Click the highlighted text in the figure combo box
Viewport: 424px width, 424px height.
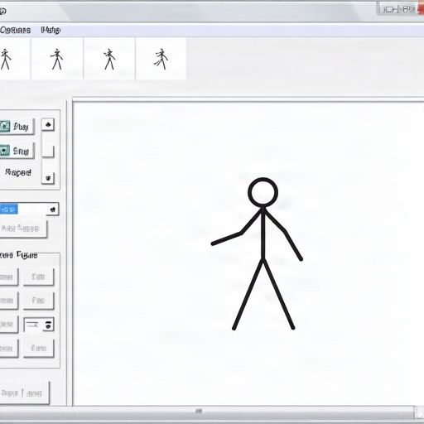[8, 210]
